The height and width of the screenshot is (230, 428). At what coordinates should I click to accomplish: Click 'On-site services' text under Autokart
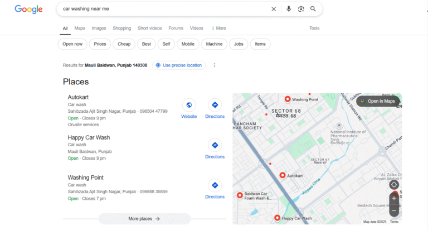(83, 124)
